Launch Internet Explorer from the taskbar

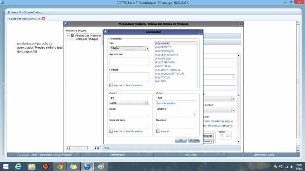coord(18,166)
